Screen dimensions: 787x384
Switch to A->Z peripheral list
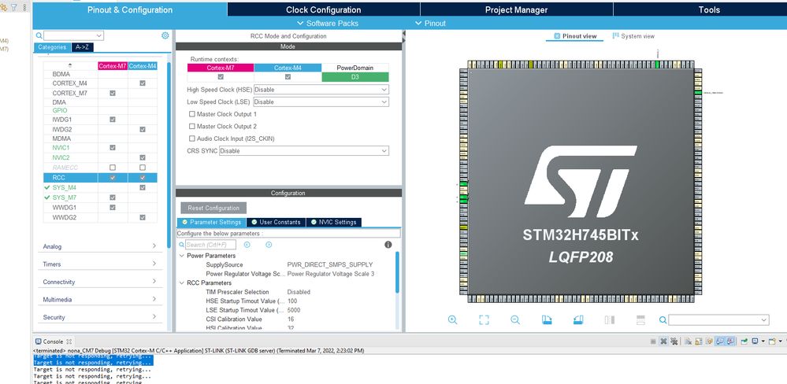coord(82,47)
